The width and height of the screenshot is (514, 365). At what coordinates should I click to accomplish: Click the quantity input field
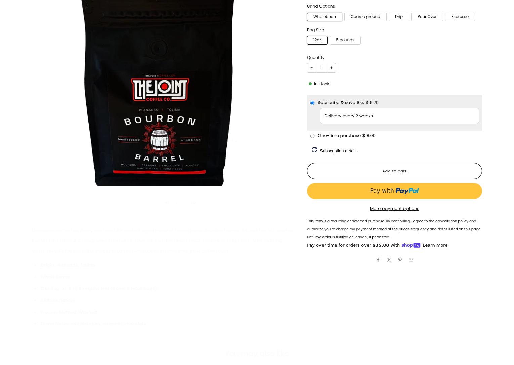pyautogui.click(x=322, y=68)
